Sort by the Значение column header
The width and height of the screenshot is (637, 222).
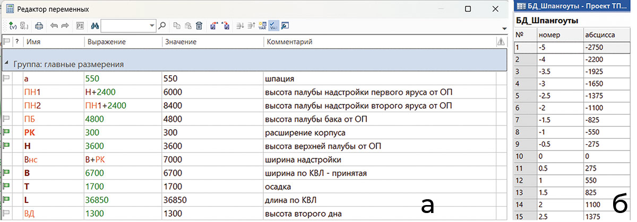(x=181, y=42)
